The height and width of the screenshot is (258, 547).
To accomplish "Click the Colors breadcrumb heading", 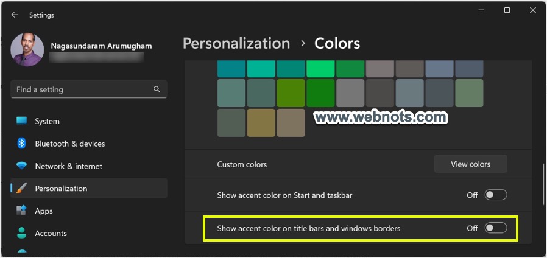I will 337,44.
